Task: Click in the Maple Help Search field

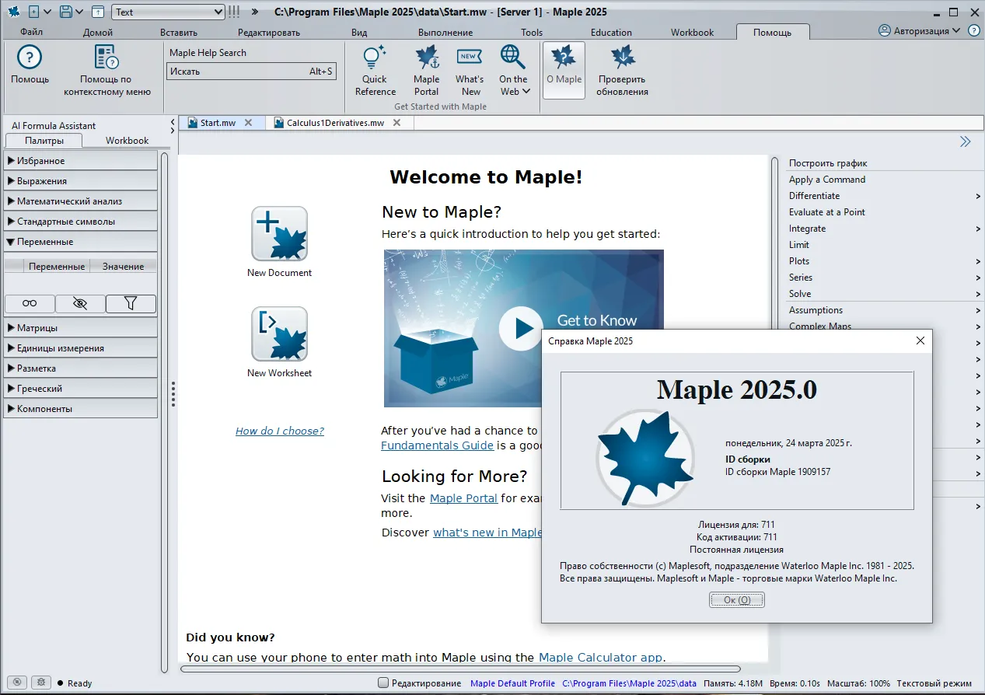Action: pyautogui.click(x=251, y=72)
